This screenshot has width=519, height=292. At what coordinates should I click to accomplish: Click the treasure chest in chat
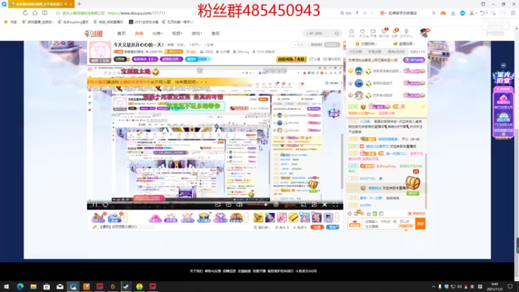(x=413, y=183)
